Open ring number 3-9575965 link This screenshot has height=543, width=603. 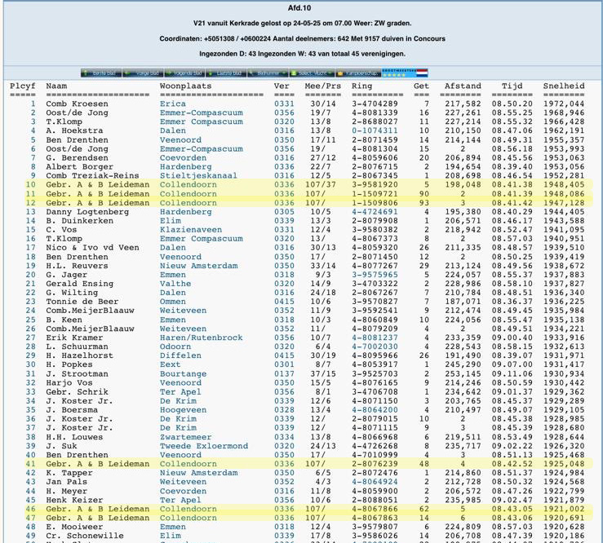[375, 275]
